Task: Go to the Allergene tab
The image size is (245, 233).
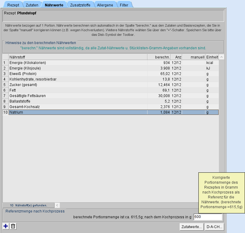Action: 105,5
